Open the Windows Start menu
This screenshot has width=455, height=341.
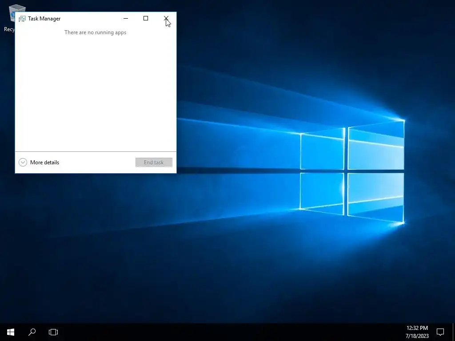tap(11, 332)
